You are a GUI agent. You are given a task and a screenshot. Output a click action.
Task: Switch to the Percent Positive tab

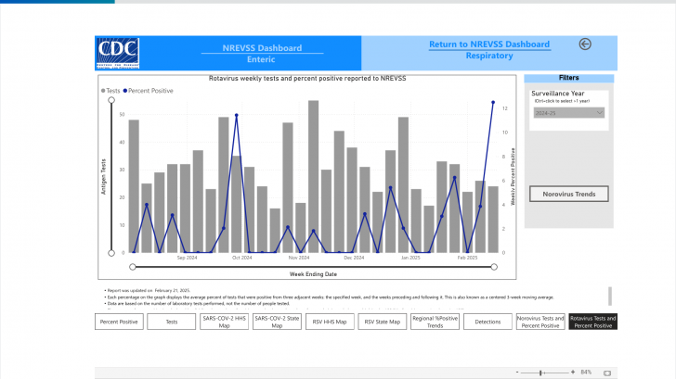pos(120,322)
